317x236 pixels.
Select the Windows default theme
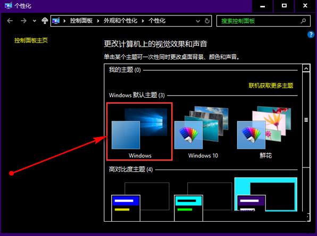(x=139, y=131)
